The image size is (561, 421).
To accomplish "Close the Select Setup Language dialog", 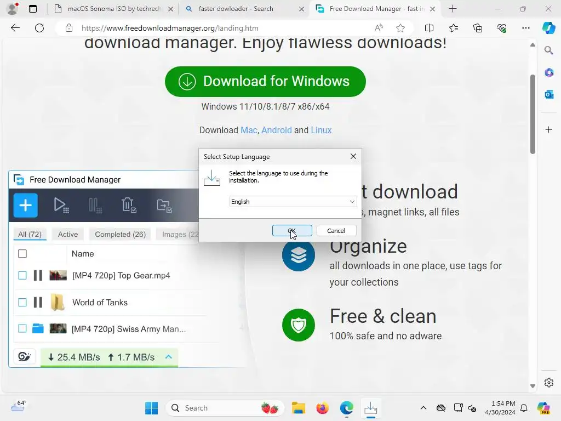I will point(353,156).
